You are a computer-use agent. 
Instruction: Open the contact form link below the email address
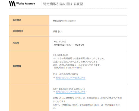pyautogui.click(x=71, y=92)
